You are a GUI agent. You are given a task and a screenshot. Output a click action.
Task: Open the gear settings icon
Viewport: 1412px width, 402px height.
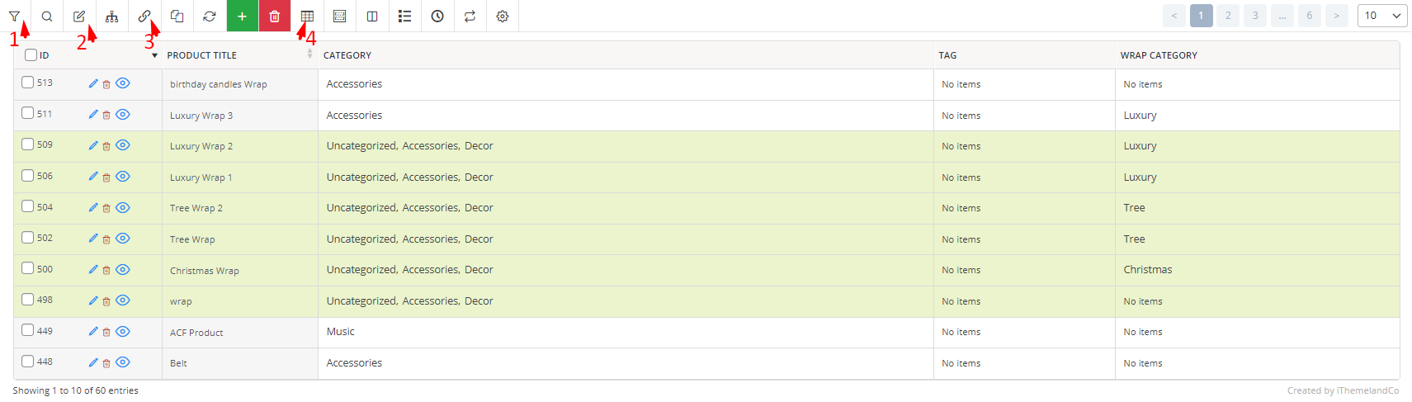(x=503, y=16)
